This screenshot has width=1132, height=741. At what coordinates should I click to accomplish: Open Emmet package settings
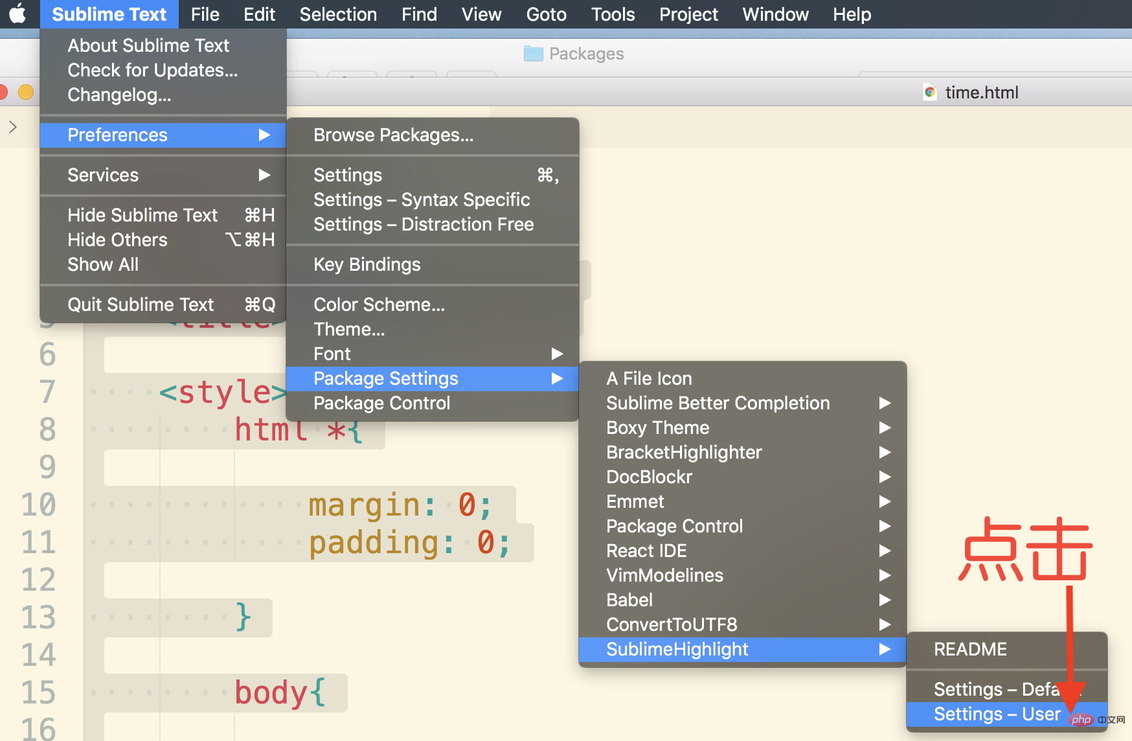coord(743,501)
